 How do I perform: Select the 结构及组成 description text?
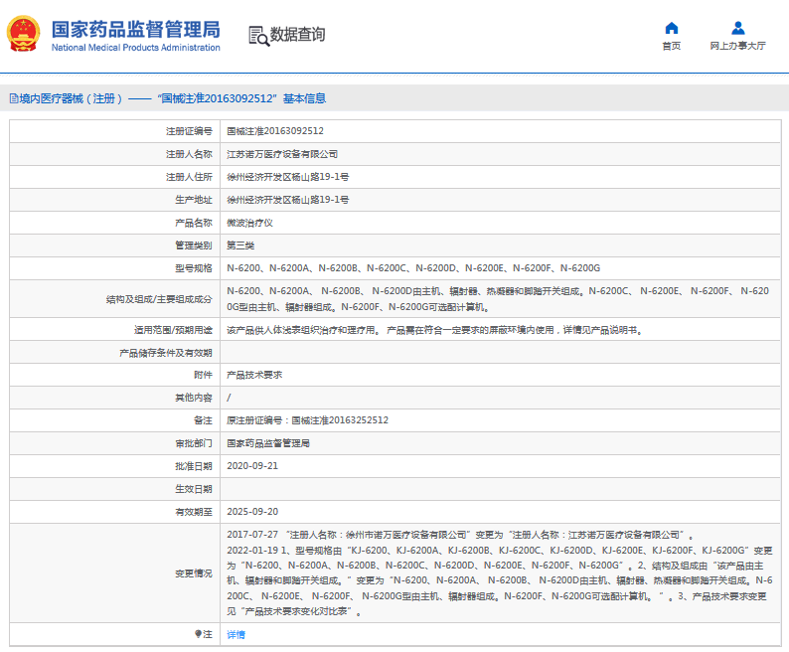pos(498,298)
